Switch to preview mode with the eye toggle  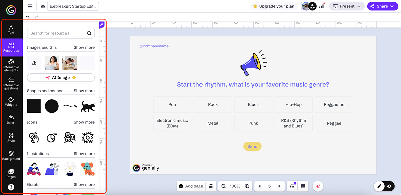[x=389, y=186]
